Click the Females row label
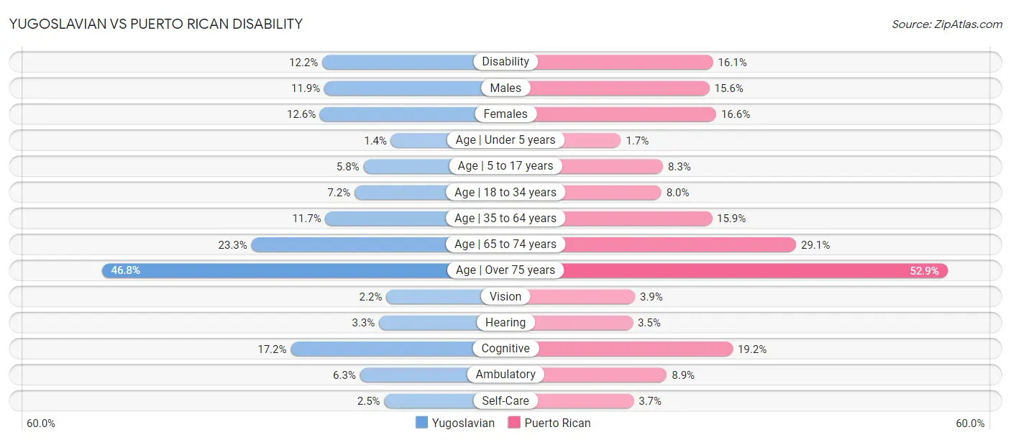 point(505,114)
